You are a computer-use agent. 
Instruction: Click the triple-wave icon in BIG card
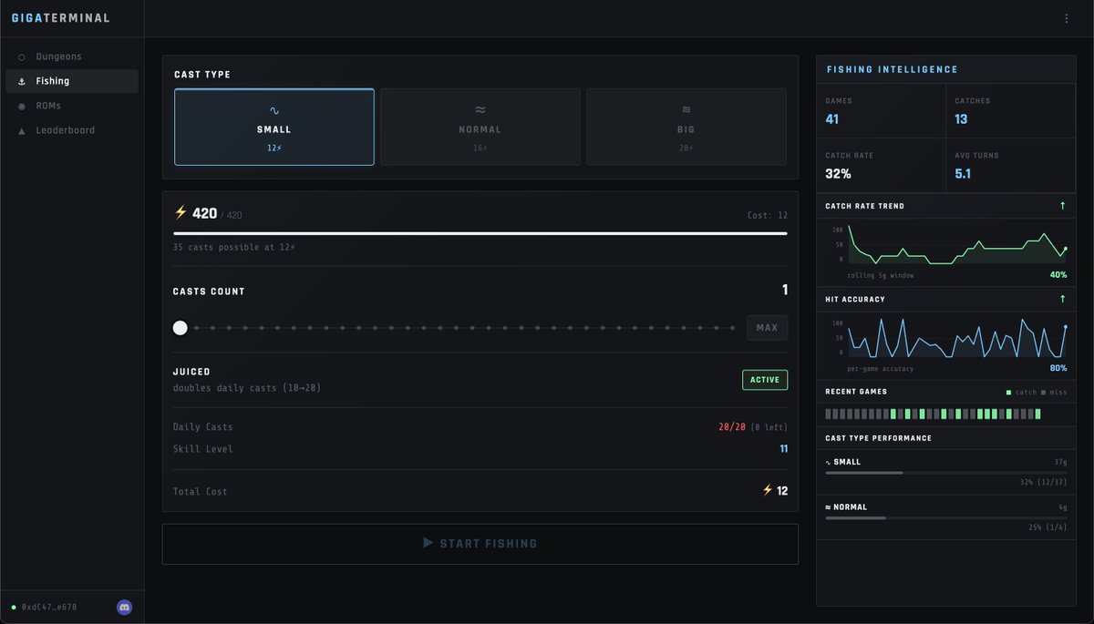tap(686, 110)
